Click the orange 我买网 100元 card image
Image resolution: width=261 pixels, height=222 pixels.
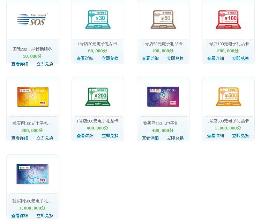(x=33, y=97)
